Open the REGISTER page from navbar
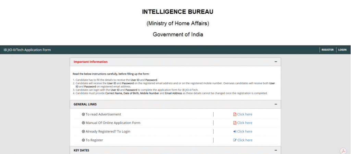Image resolution: width=351 pixels, height=154 pixels. click(327, 50)
